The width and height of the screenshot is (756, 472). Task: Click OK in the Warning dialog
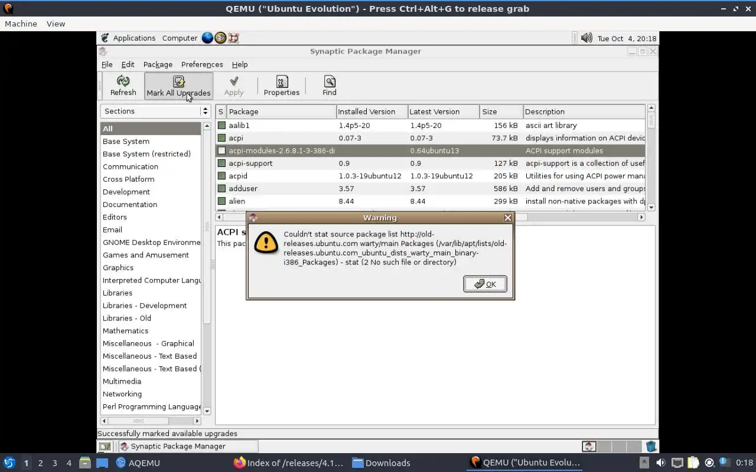[x=485, y=284]
